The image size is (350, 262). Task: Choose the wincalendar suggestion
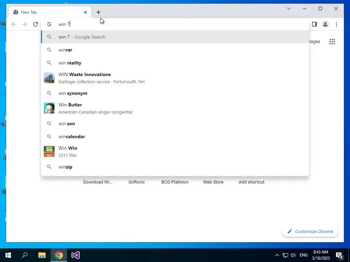175,136
